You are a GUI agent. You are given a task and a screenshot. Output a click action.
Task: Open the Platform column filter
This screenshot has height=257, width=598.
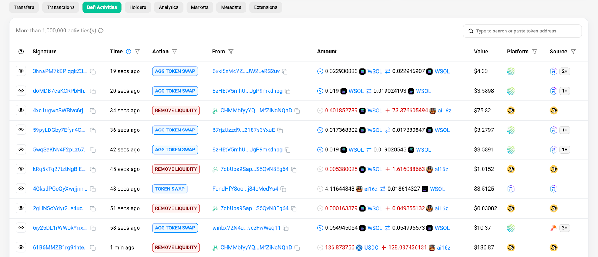pyautogui.click(x=535, y=52)
